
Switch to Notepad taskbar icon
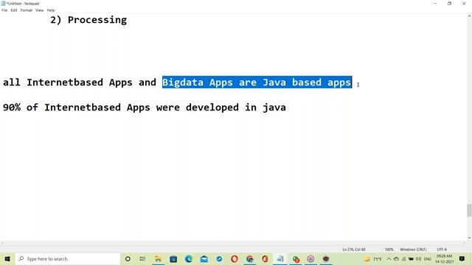(280, 258)
